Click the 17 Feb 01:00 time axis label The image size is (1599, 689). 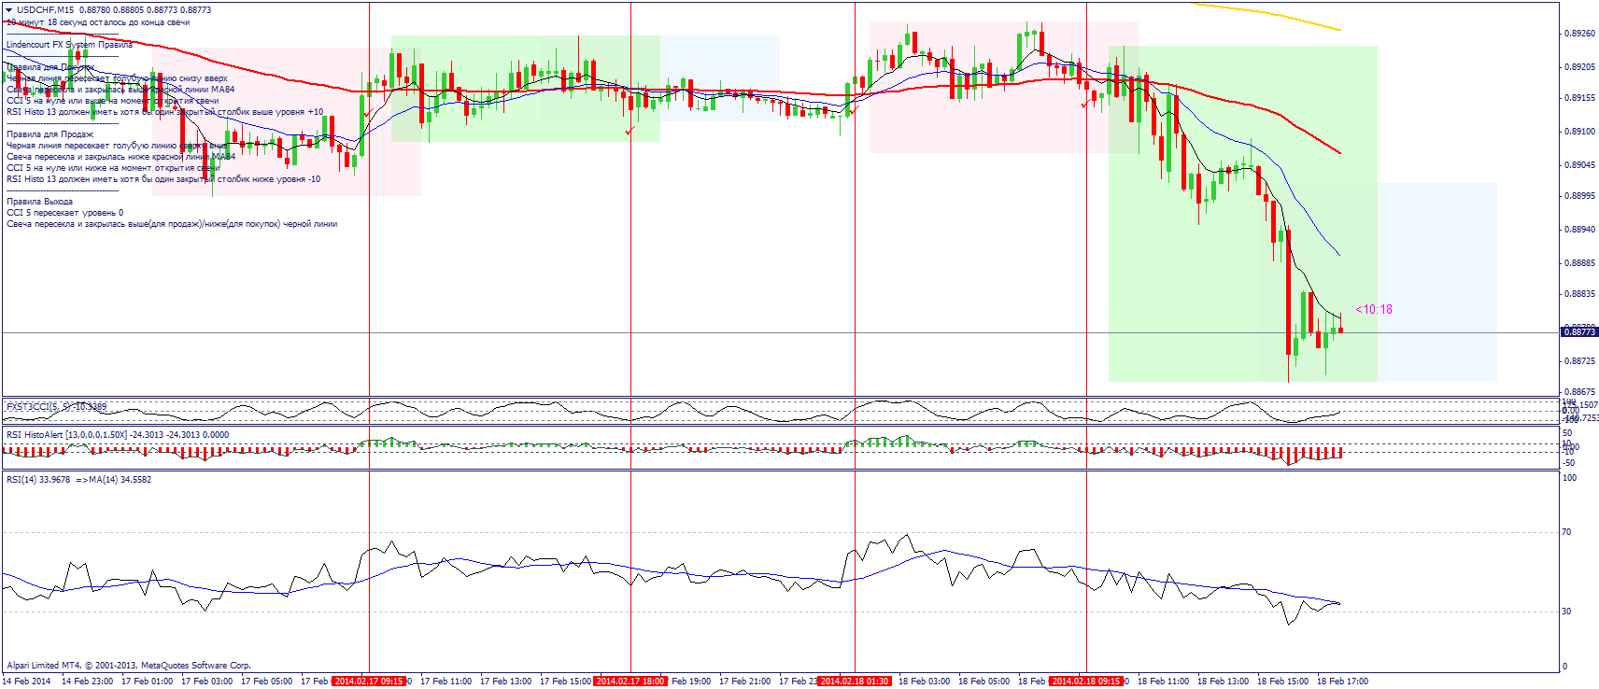click(x=148, y=682)
